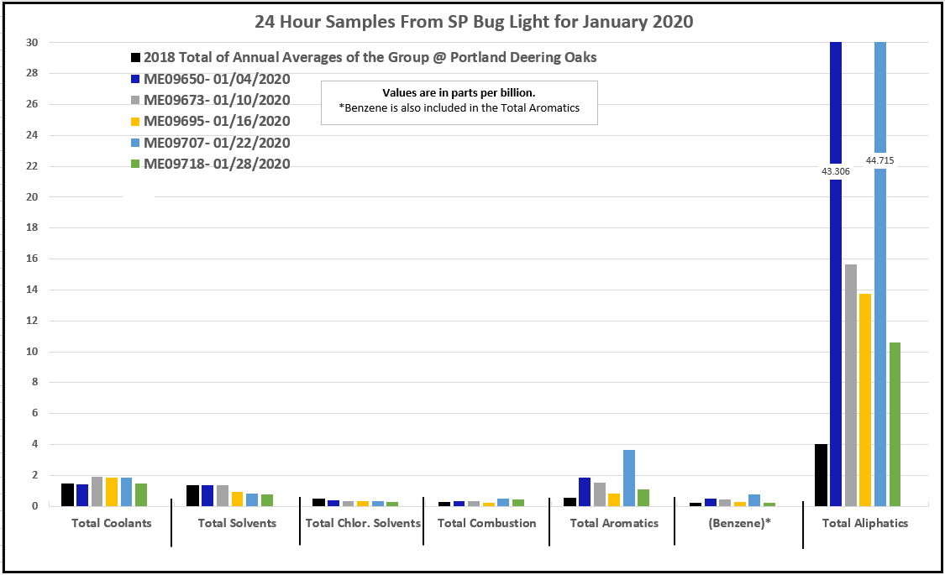Select the Total Aliphatics axis label
Viewport: 945px width, 575px height.
865,523
